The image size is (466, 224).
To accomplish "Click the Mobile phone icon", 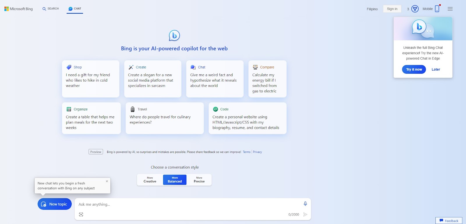I will (437, 9).
